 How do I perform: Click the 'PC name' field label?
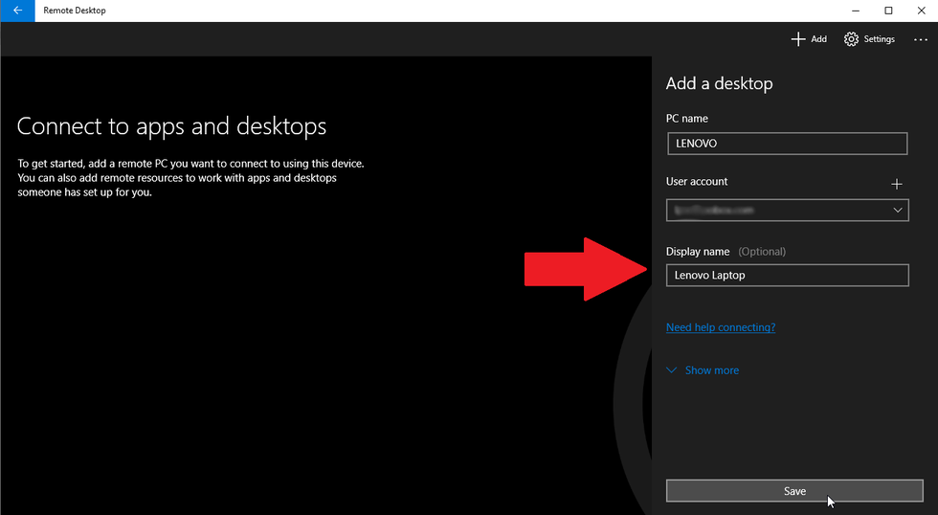click(x=687, y=119)
